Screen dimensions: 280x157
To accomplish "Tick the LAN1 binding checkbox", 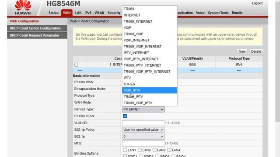I will pos(125,150).
